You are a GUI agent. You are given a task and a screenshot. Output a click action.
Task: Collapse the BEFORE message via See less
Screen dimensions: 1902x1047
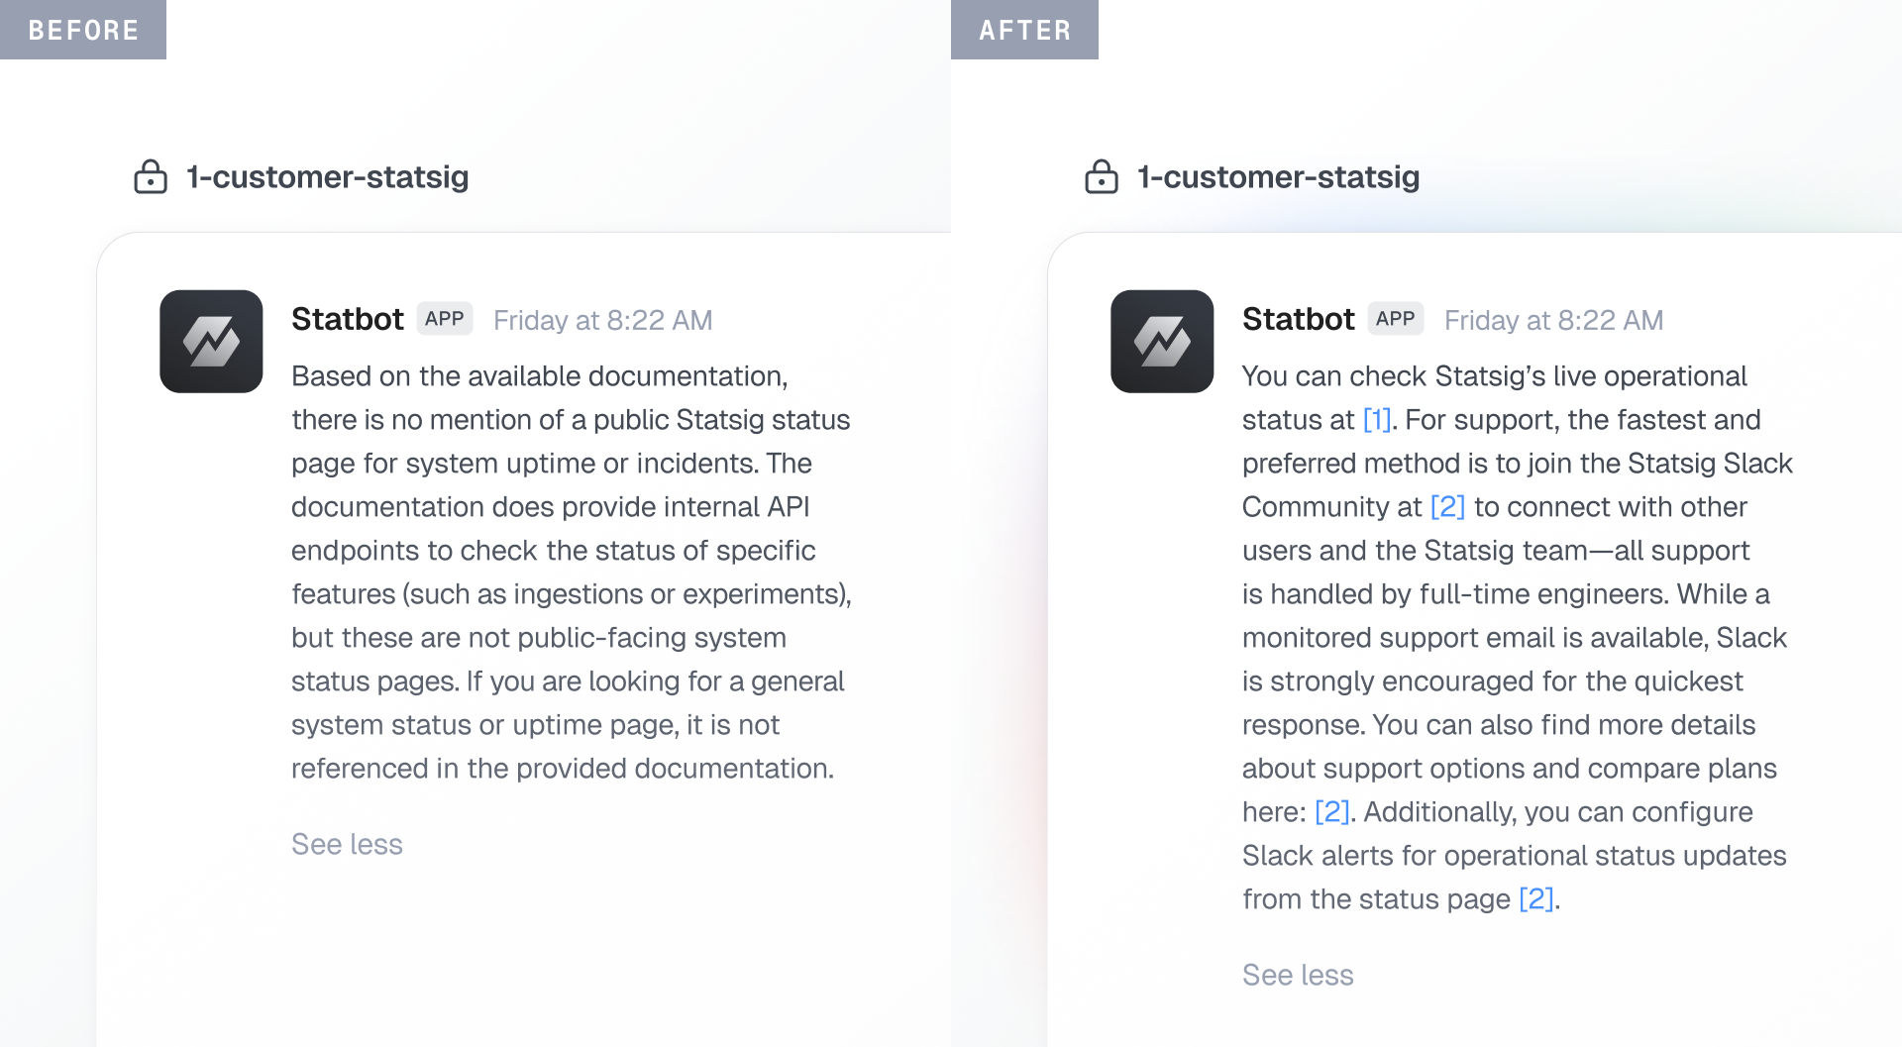click(x=347, y=844)
